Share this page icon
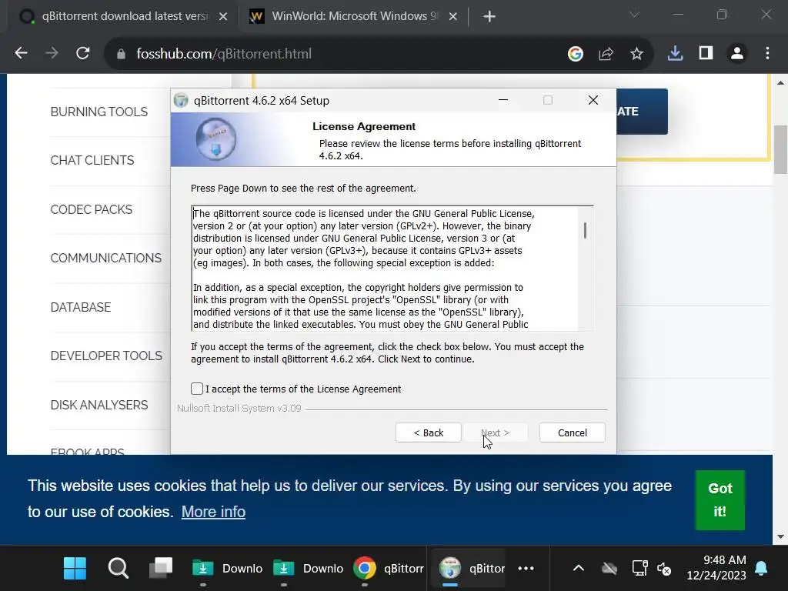 606,53
